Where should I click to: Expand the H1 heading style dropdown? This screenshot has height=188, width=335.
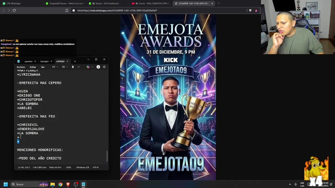click(55, 67)
